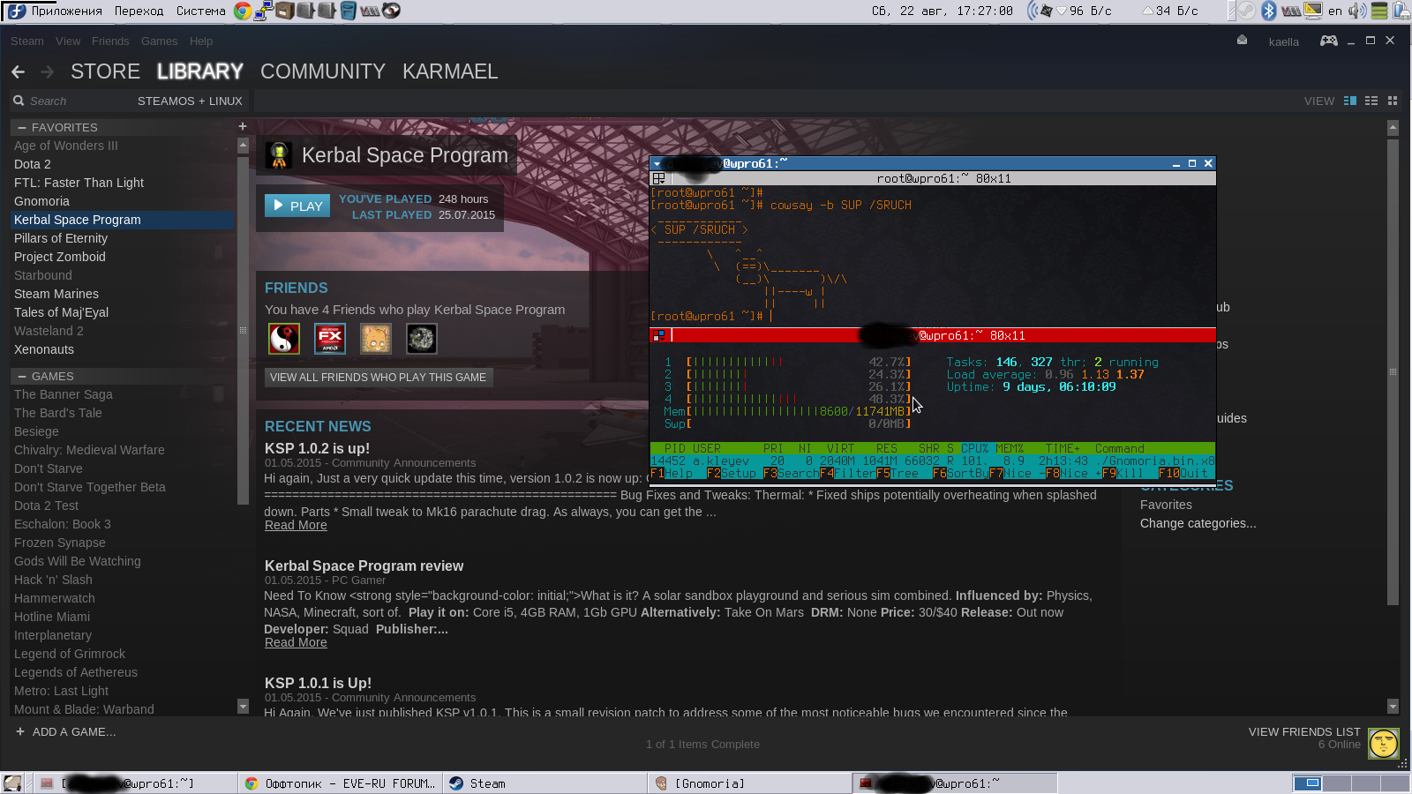Open Read More under PC Gamer review

pos(296,642)
